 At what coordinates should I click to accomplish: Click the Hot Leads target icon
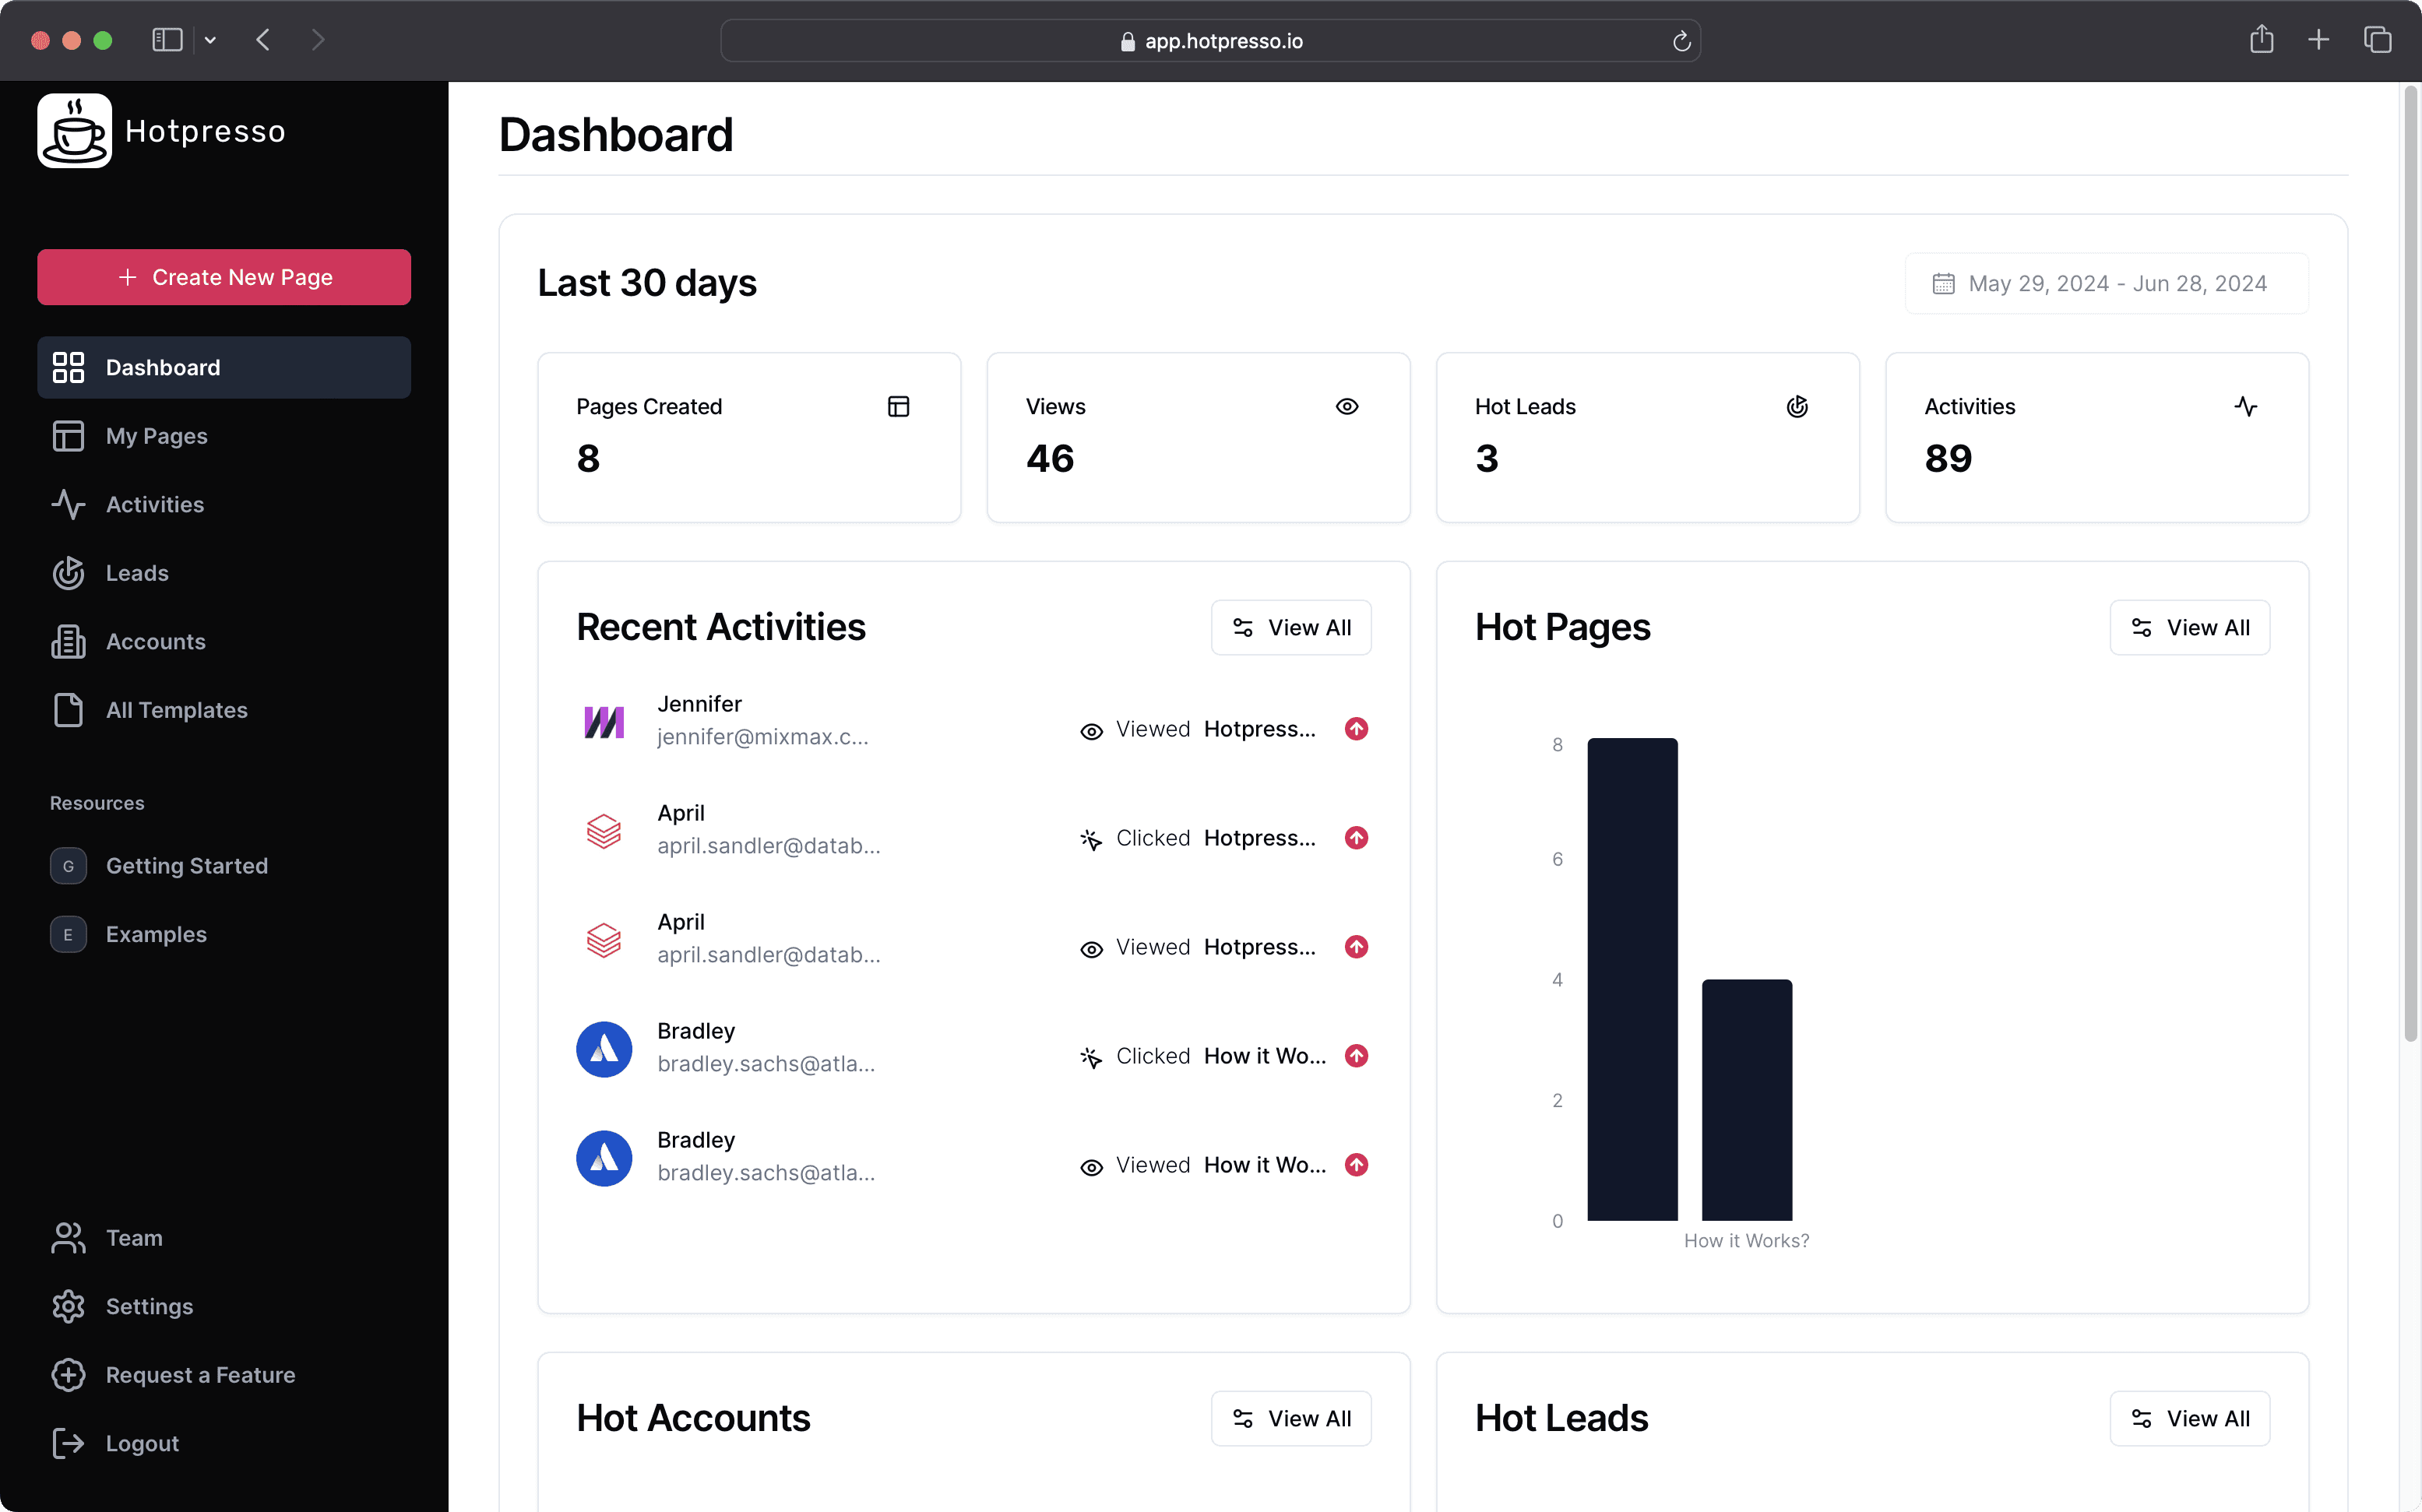pos(1796,406)
